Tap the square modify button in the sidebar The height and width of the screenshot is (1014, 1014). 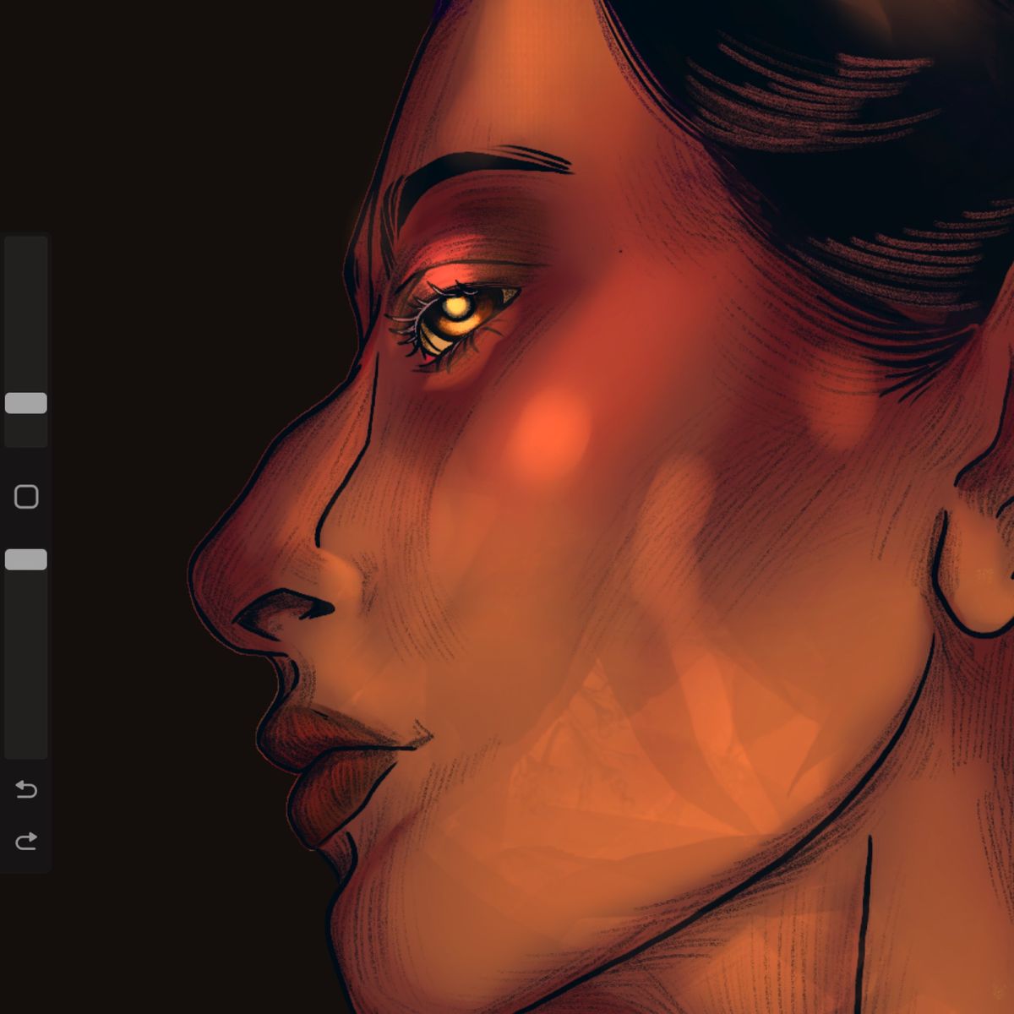click(x=26, y=497)
